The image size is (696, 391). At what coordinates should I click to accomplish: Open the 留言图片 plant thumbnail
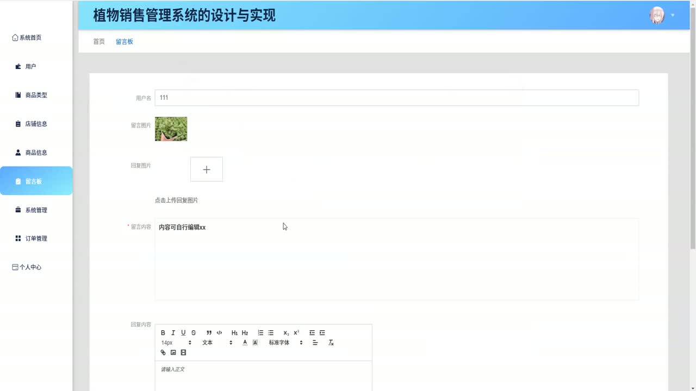[x=171, y=129]
